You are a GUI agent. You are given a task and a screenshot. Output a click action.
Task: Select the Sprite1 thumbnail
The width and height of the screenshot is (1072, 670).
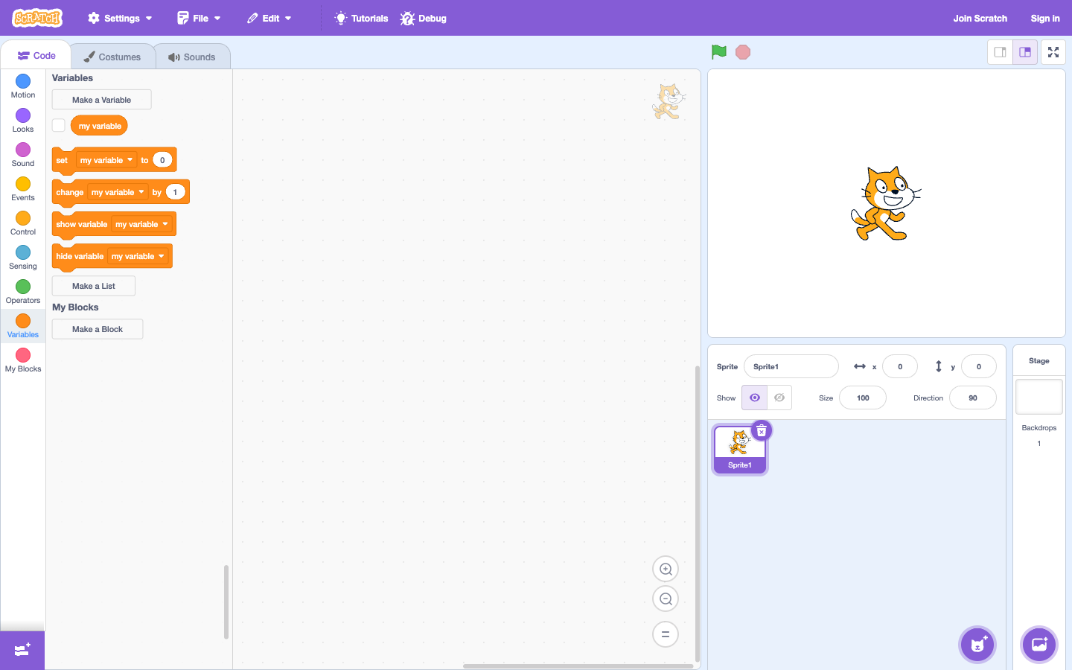pos(740,450)
